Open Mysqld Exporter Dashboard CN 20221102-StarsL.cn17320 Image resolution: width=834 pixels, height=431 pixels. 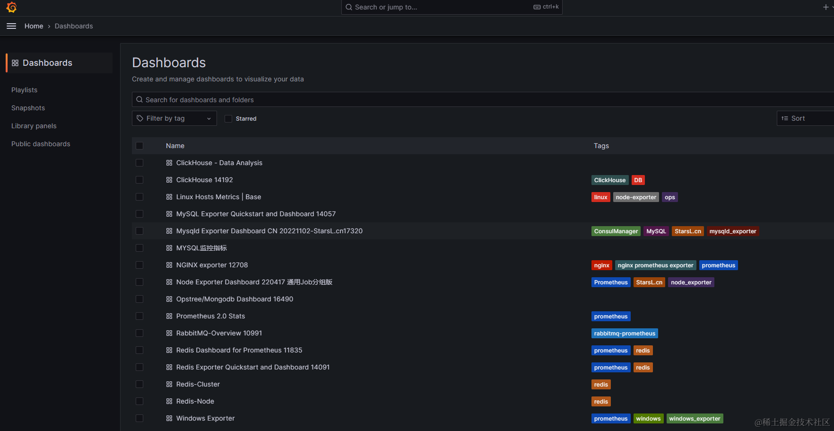(269, 231)
